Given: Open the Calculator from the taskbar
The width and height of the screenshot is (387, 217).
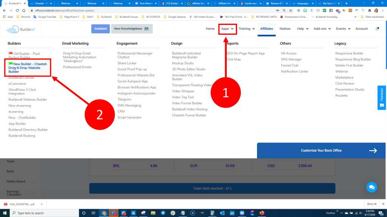Looking at the screenshot, I should point(212,213).
